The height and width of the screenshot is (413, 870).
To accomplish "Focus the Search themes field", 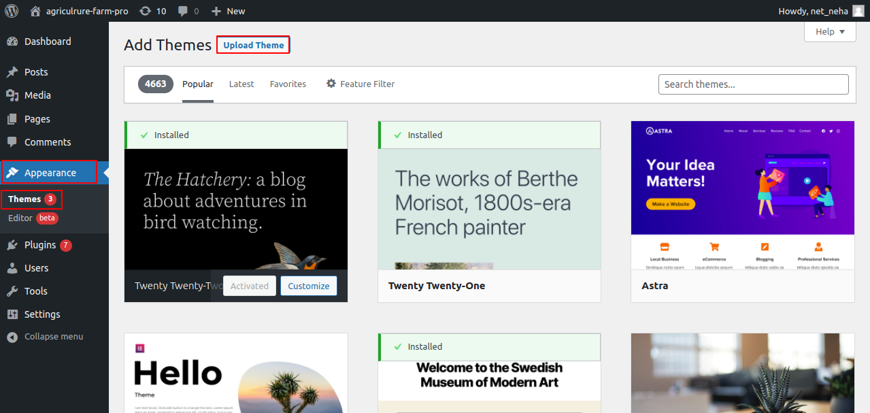I will [753, 84].
